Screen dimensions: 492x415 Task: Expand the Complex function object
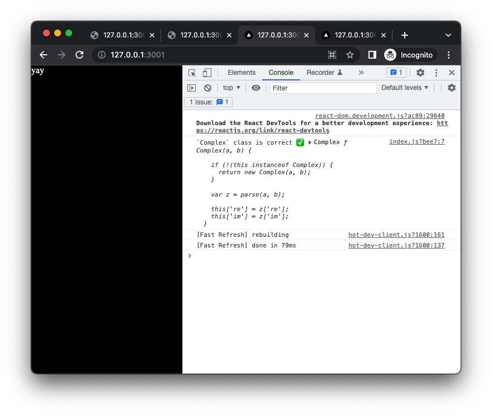310,142
